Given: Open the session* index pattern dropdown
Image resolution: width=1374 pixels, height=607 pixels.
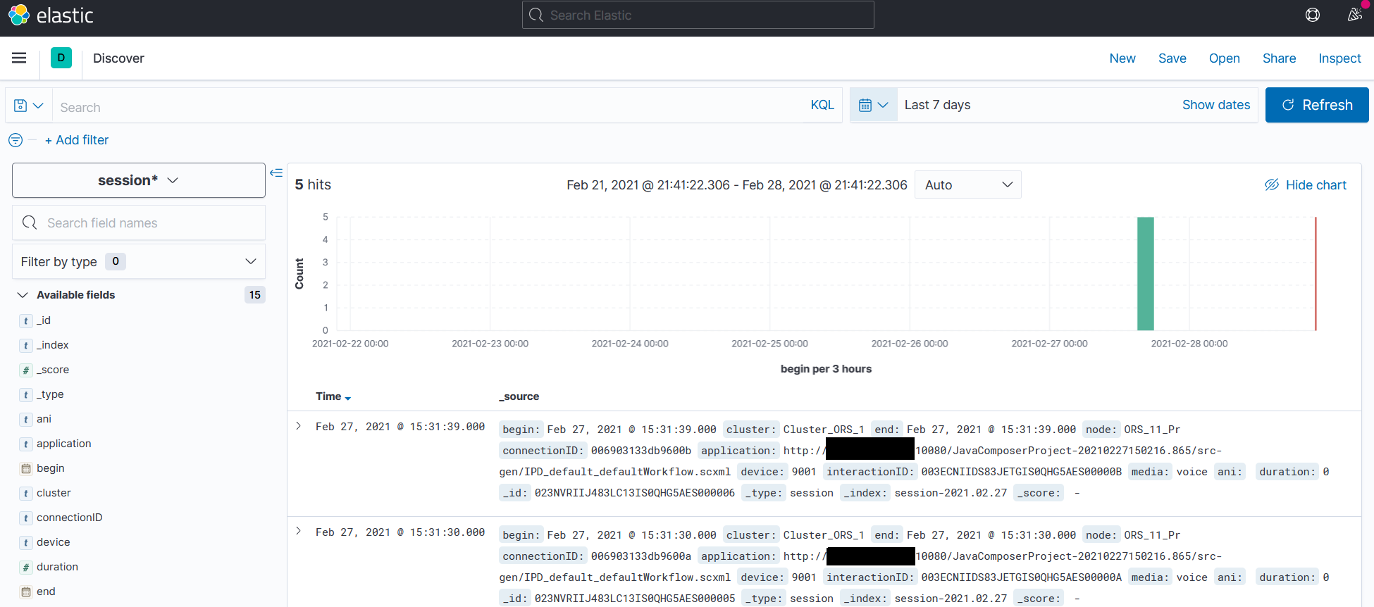Looking at the screenshot, I should tap(139, 180).
